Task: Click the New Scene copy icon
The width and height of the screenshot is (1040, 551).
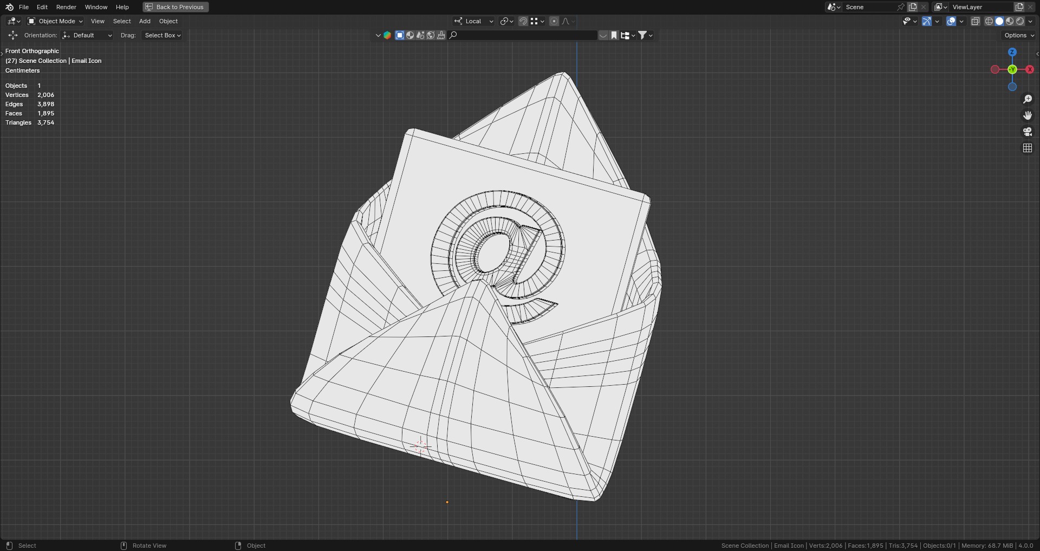Action: coord(913,7)
